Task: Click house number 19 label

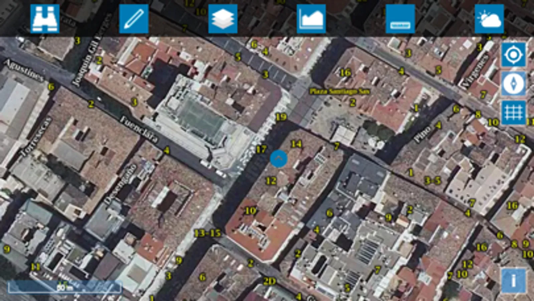Action: point(281,117)
